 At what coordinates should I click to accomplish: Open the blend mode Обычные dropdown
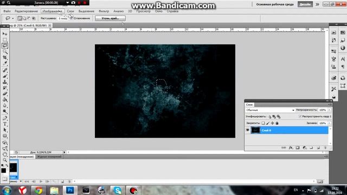click(x=270, y=110)
